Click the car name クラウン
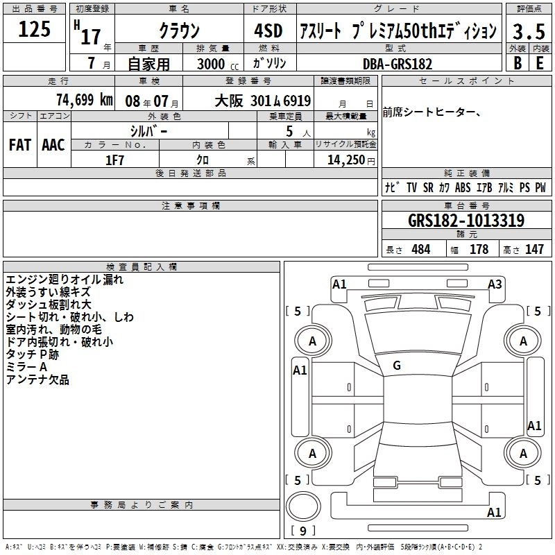555x555 pixels. 179,31
